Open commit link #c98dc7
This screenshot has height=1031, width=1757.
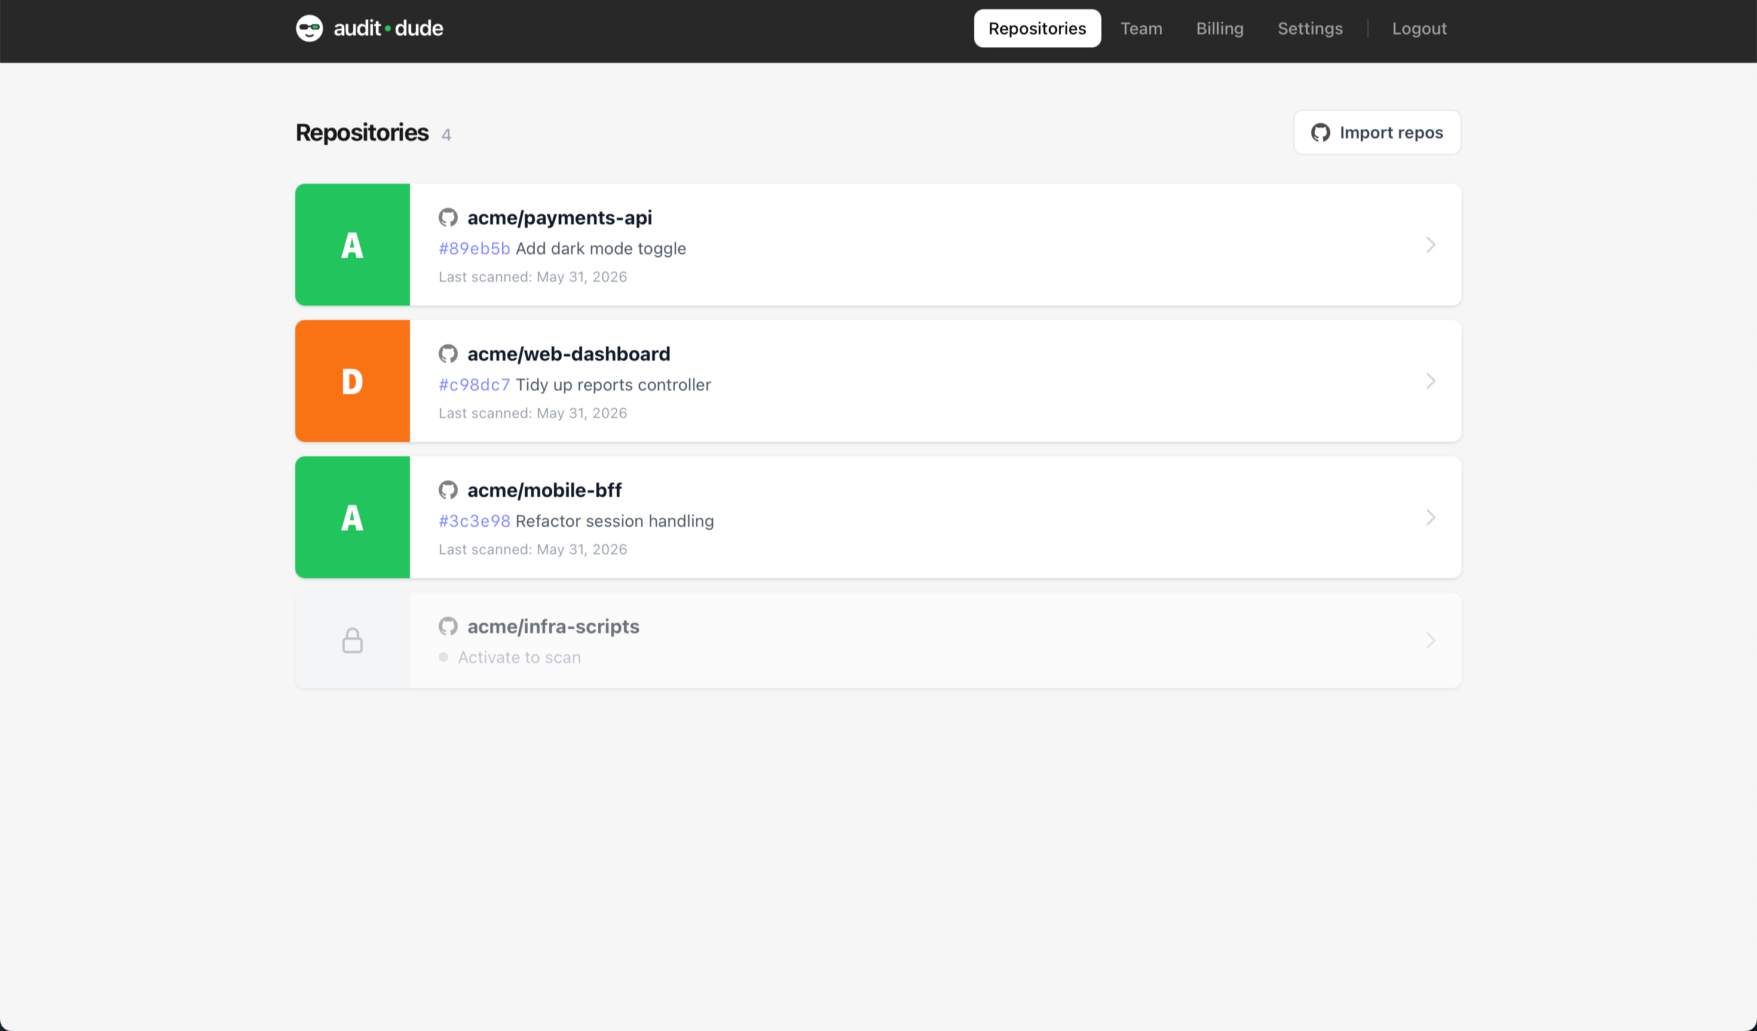tap(474, 385)
